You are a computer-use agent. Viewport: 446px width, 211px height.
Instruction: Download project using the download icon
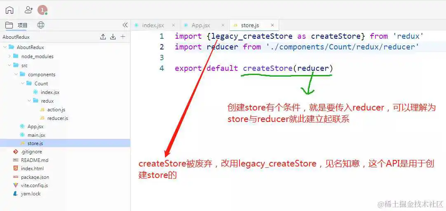point(113,37)
